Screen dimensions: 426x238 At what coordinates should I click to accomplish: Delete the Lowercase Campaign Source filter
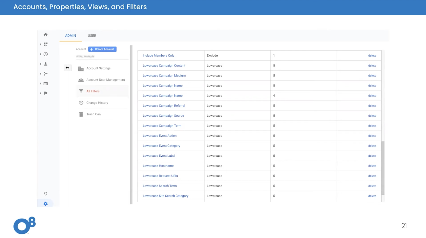click(372, 116)
